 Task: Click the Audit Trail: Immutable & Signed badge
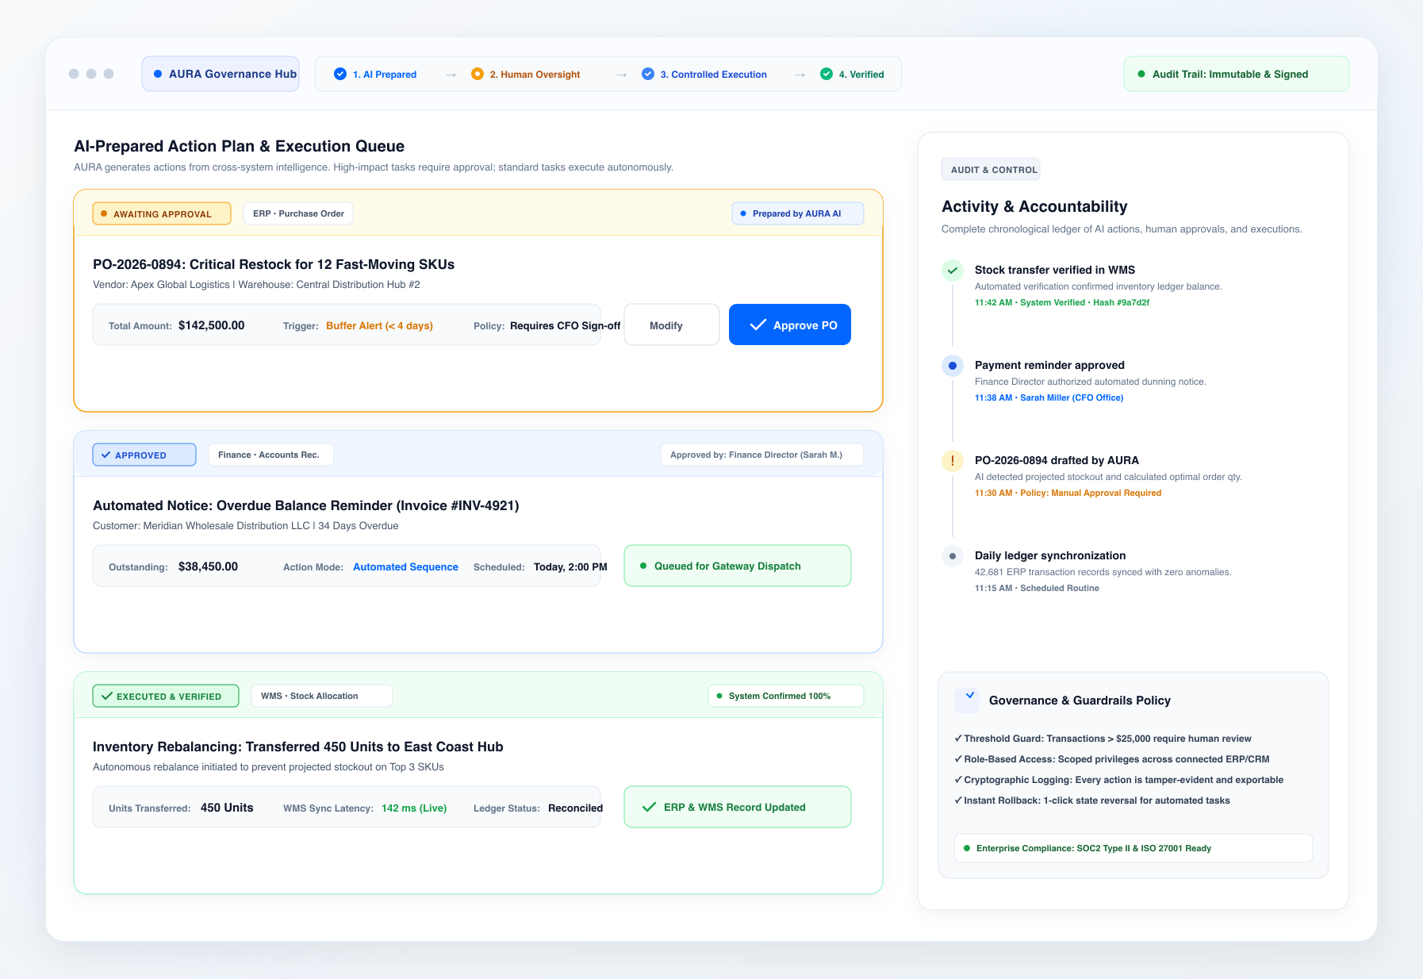1237,74
